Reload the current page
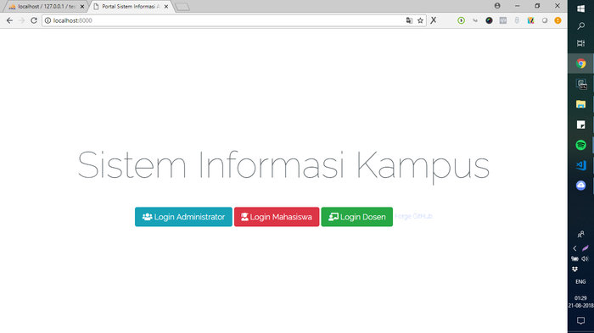Image resolution: width=594 pixels, height=333 pixels. pos(34,20)
